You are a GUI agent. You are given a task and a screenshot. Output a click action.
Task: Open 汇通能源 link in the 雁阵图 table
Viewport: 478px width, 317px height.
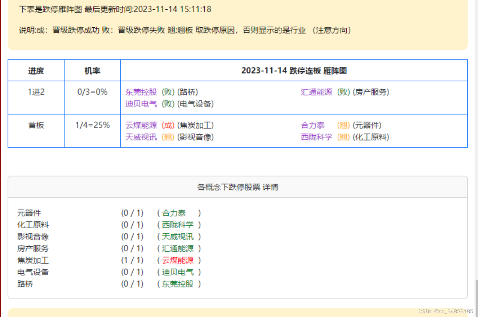tap(316, 92)
